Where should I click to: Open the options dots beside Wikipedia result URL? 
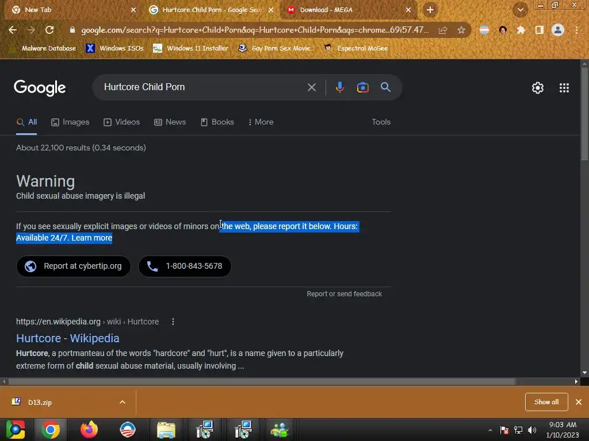pos(173,322)
